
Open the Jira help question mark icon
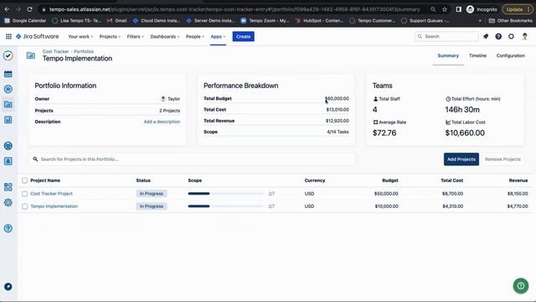pyautogui.click(x=498, y=36)
